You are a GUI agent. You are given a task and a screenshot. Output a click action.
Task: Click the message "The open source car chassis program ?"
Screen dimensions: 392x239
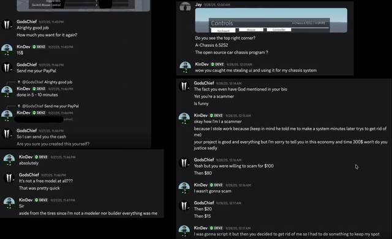click(232, 53)
